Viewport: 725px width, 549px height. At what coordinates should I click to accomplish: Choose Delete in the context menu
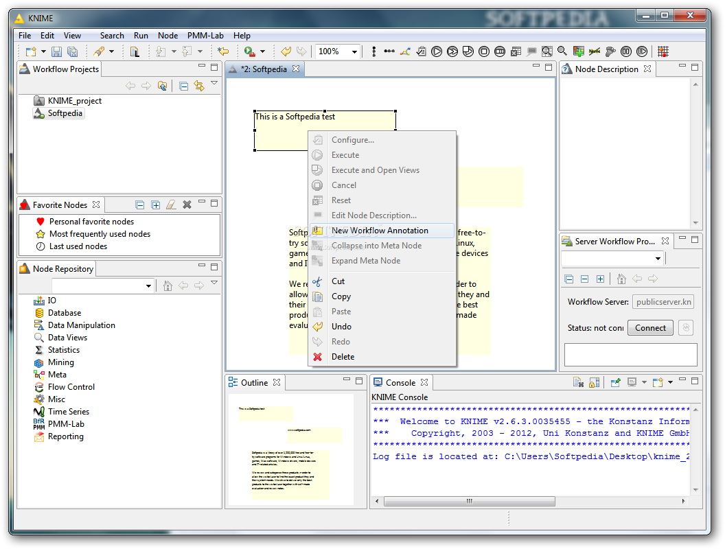[x=382, y=357]
